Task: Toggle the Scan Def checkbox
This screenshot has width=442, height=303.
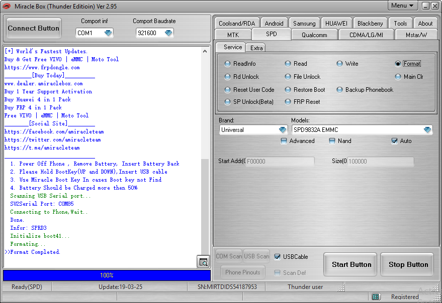Action: 278,272
